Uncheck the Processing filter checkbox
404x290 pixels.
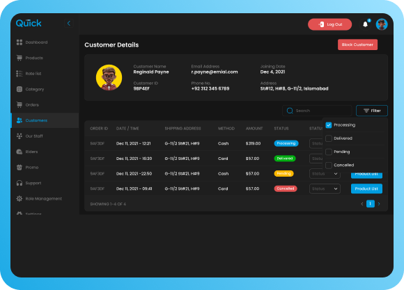point(329,125)
